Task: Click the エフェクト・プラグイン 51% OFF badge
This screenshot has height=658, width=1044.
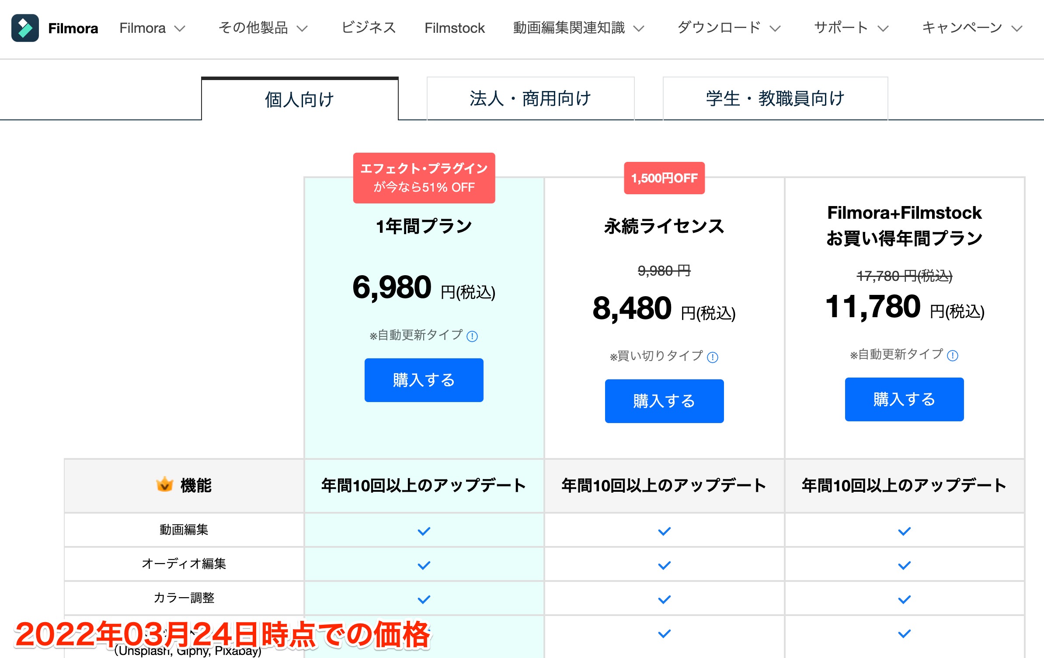Action: 424,178
